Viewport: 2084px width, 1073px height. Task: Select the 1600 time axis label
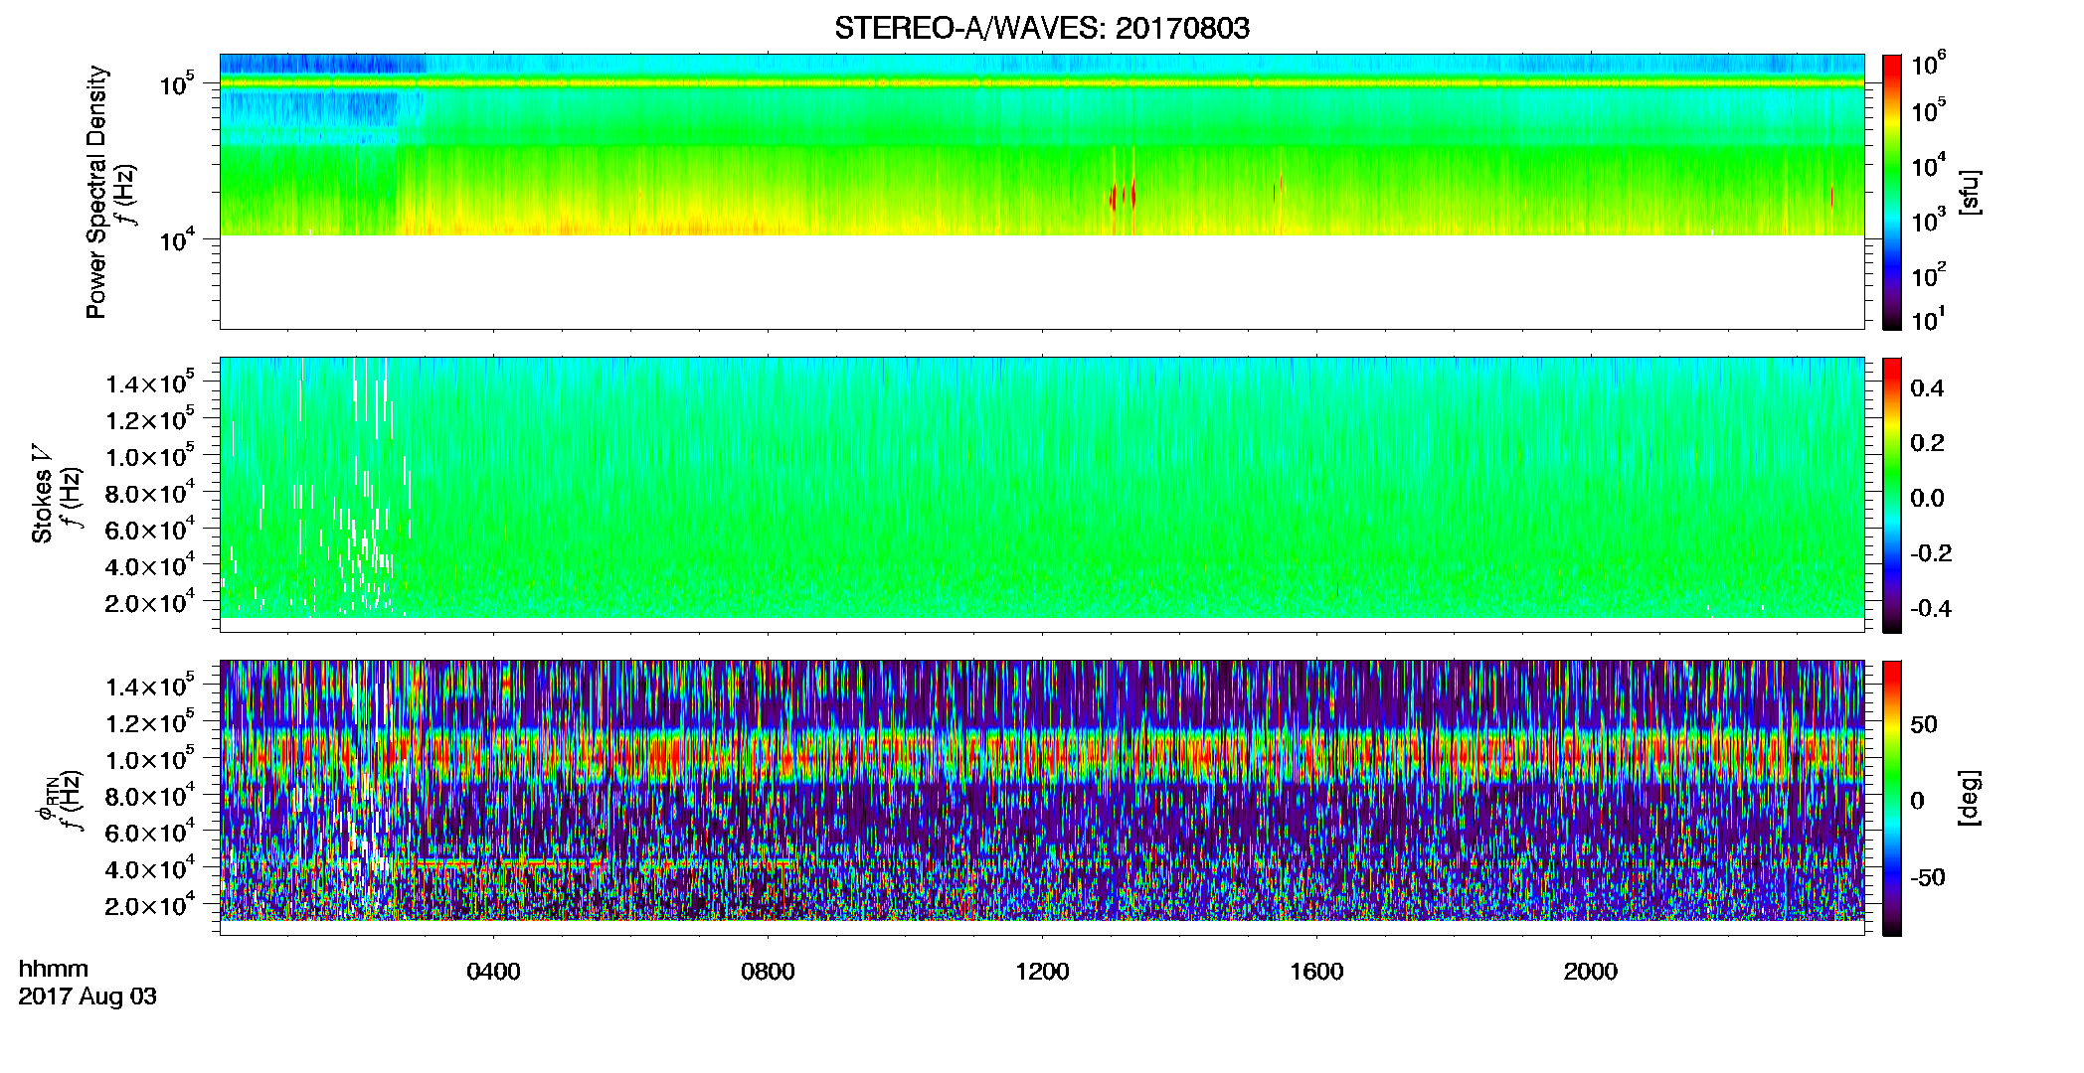[x=1316, y=972]
